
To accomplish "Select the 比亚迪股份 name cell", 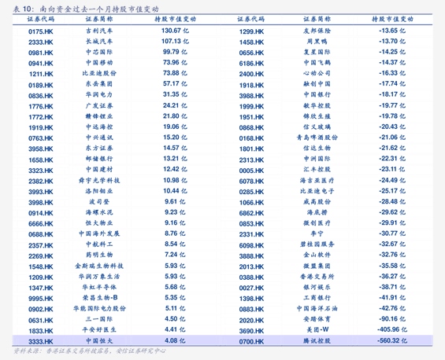I will pos(99,73).
